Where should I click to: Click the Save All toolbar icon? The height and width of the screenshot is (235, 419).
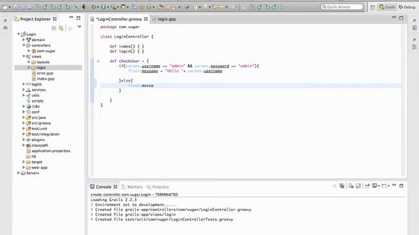(22, 7)
